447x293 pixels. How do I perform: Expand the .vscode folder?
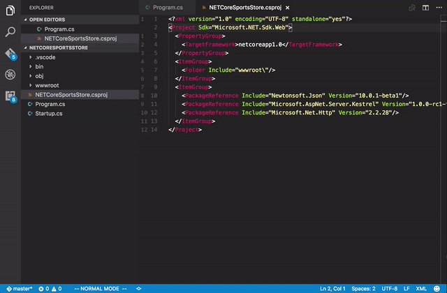click(44, 57)
